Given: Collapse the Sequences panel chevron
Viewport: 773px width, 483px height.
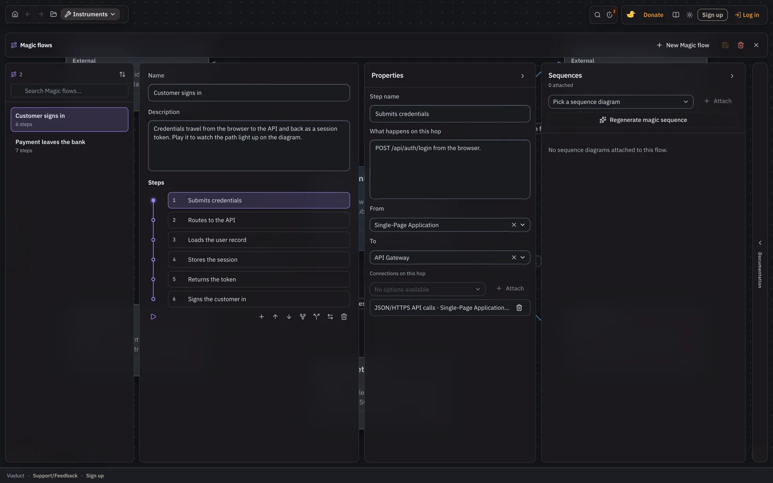Looking at the screenshot, I should coord(732,76).
